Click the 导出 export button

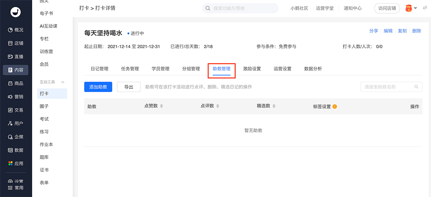[x=129, y=87]
